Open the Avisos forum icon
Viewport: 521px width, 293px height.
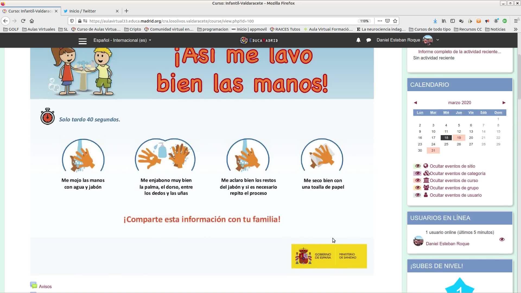pyautogui.click(x=33, y=285)
